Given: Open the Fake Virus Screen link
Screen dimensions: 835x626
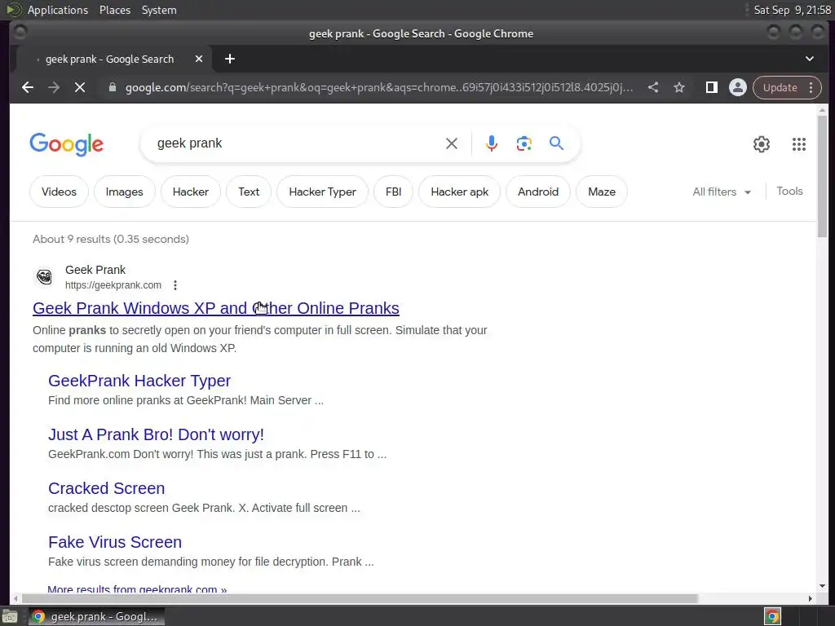Looking at the screenshot, I should [x=115, y=542].
